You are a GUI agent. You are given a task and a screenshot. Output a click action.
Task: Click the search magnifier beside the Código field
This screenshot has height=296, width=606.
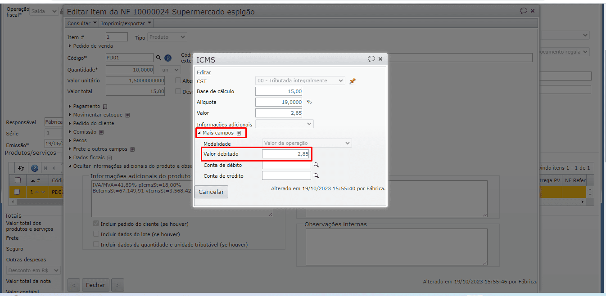pos(158,58)
